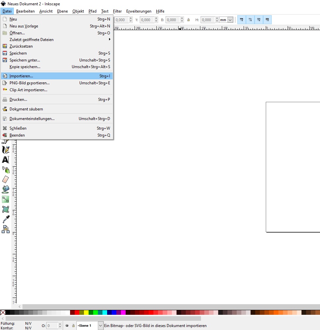Click the H height input field

(208, 20)
